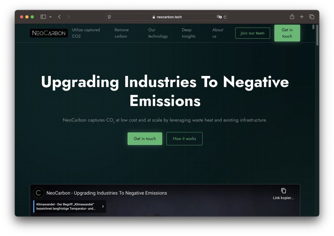Viewport: 334px width, 236px height.
Task: Copy the video link with Link kopieren icon
Action: coord(283,194)
